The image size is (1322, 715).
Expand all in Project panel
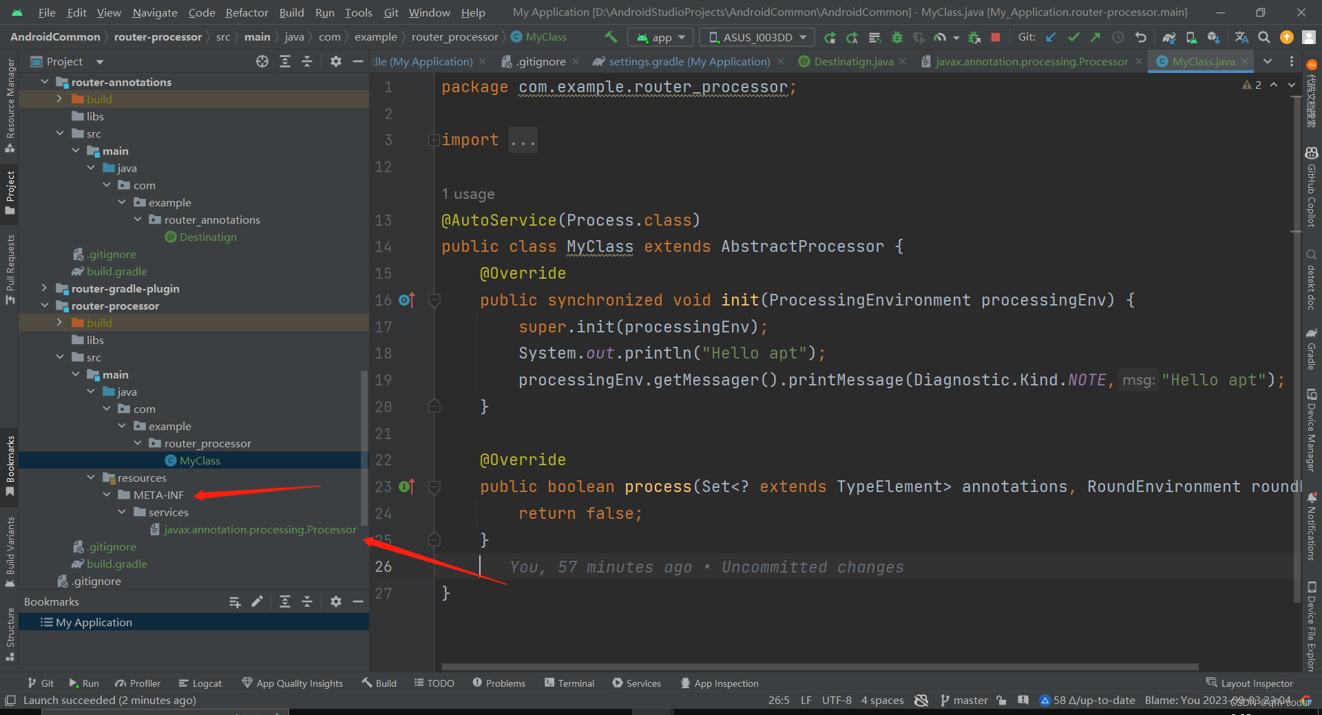[285, 61]
